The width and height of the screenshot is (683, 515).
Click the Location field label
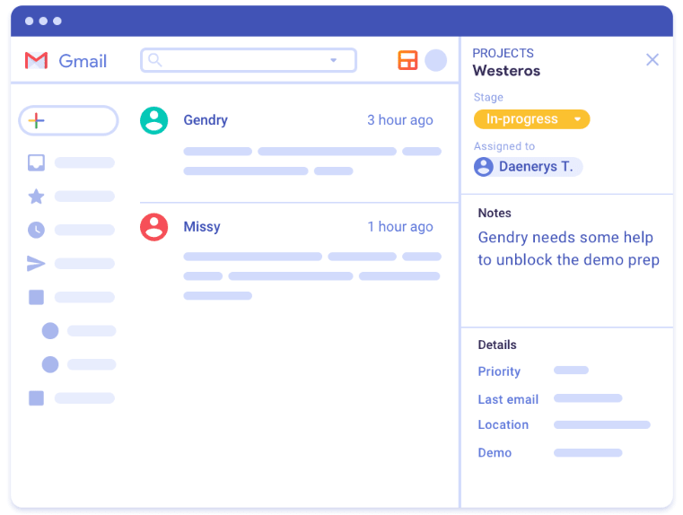click(503, 424)
